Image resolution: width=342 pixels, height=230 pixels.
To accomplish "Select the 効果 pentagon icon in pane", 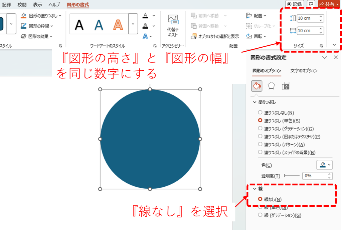I will click(x=271, y=86).
